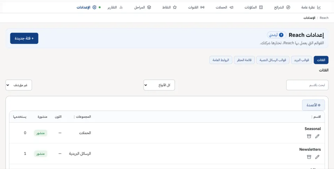Click the usage count 0 in Seasonal row

25,133
